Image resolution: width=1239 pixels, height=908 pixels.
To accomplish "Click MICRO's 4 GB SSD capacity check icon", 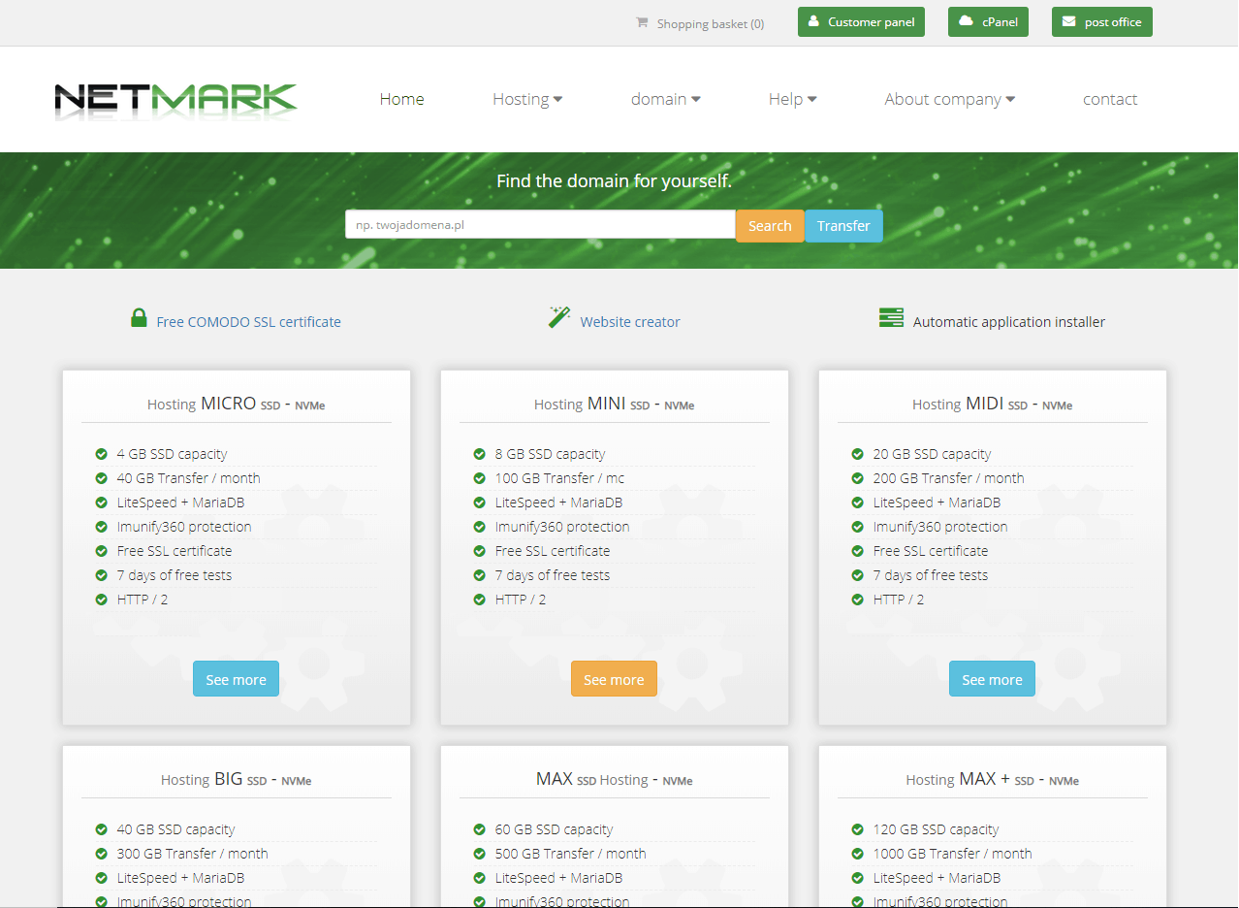I will point(101,454).
